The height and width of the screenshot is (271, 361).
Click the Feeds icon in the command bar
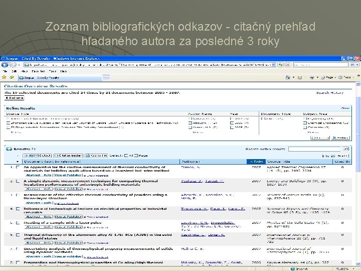point(300,77)
